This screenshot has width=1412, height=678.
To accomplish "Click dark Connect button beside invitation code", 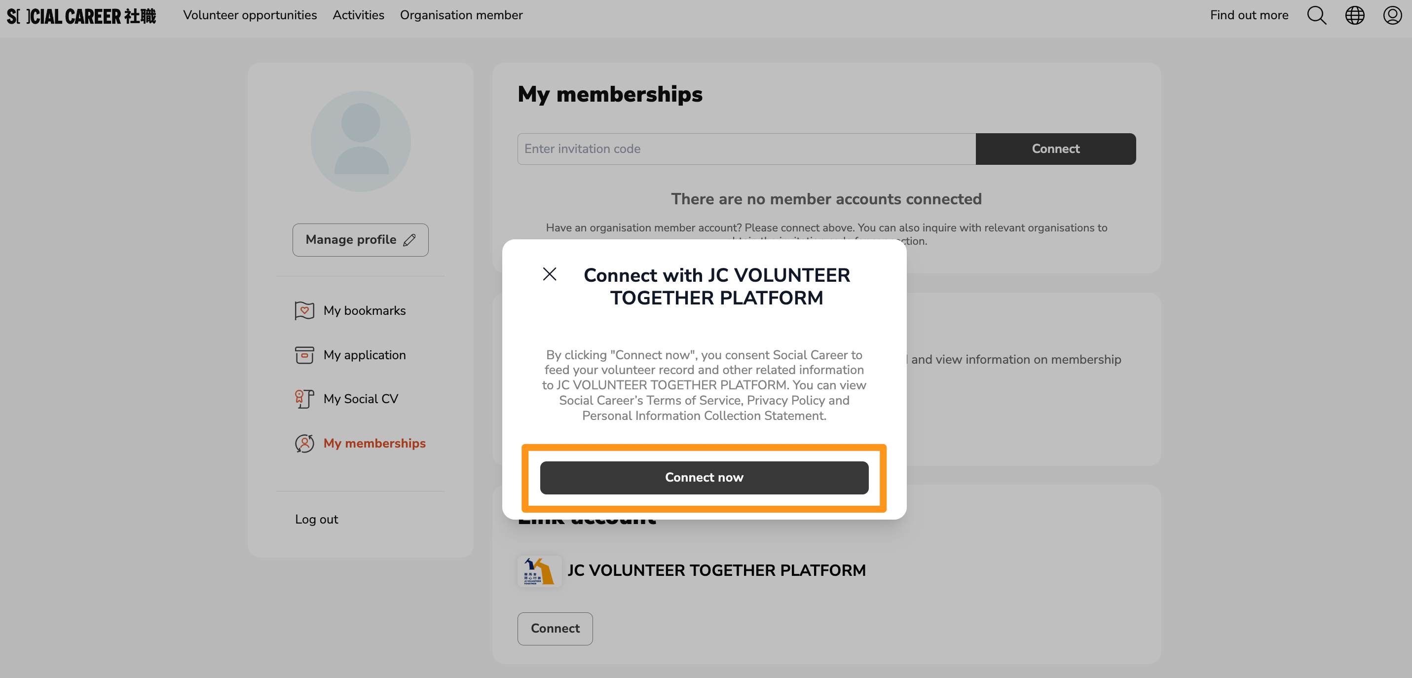I will point(1056,149).
